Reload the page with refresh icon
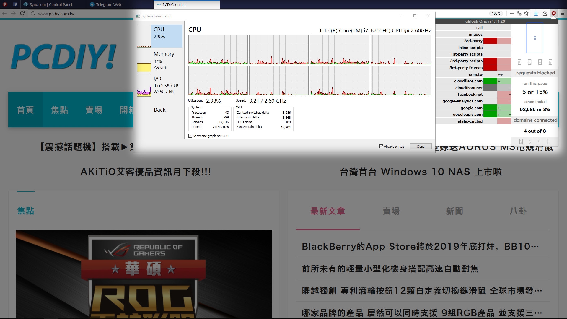The height and width of the screenshot is (319, 567). (22, 13)
